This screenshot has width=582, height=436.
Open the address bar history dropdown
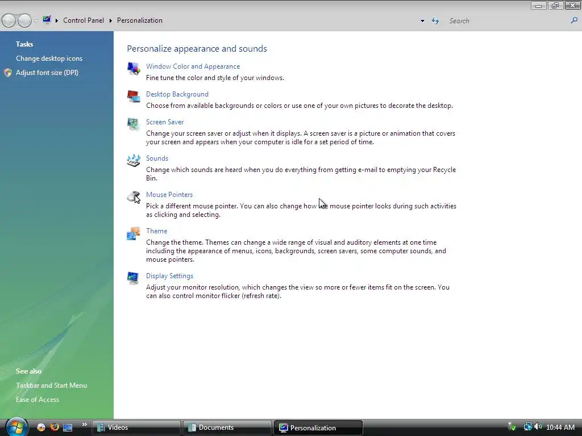click(x=422, y=21)
